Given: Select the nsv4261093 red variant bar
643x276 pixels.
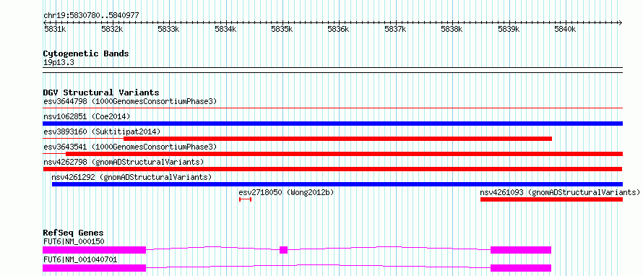Looking at the screenshot, I should click(551, 199).
